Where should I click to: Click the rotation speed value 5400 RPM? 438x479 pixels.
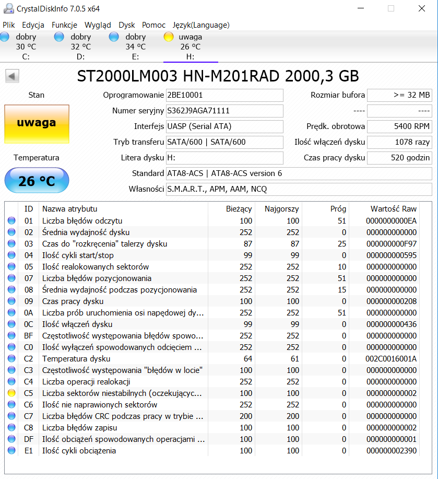tap(399, 126)
